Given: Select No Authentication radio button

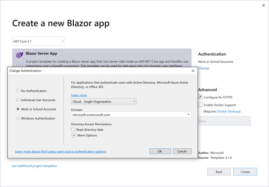Looking at the screenshot, I should point(18,91).
